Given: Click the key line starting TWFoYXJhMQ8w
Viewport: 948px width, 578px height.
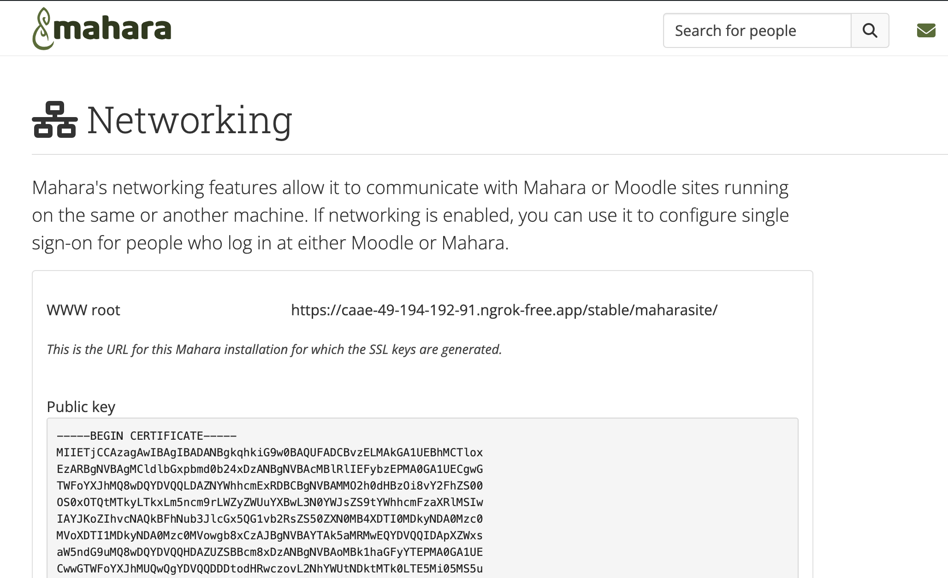Looking at the screenshot, I should tap(270, 486).
